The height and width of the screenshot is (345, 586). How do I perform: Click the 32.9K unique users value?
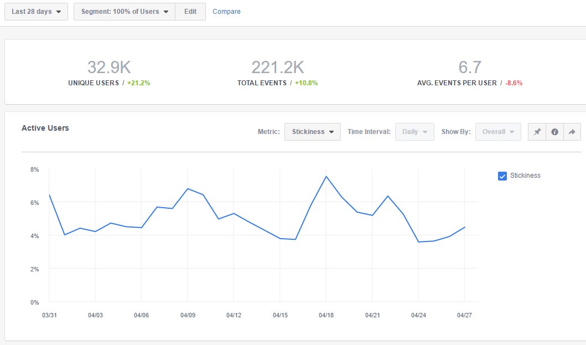pos(109,68)
